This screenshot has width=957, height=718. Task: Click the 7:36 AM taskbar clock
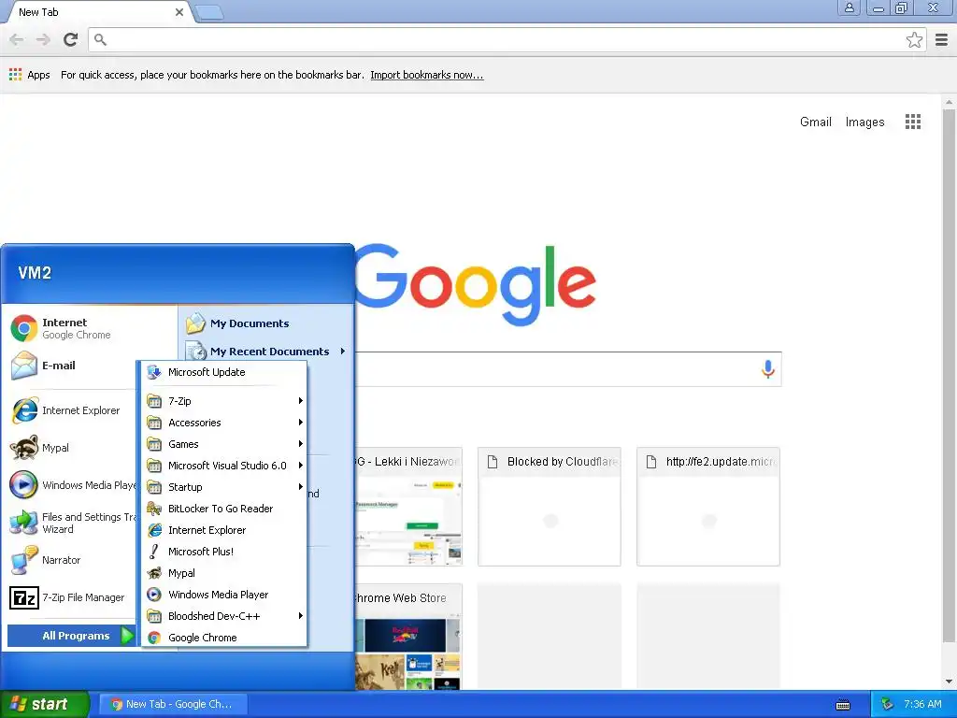[x=922, y=704]
